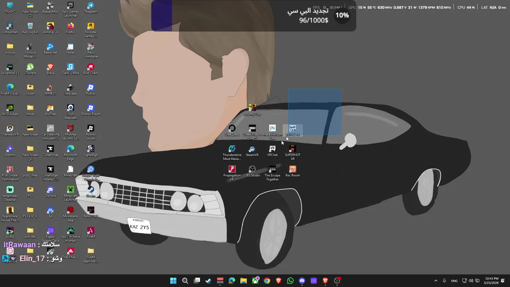This screenshot has height=287, width=510.
Task: Open the clock and date flyout
Action: click(492, 281)
